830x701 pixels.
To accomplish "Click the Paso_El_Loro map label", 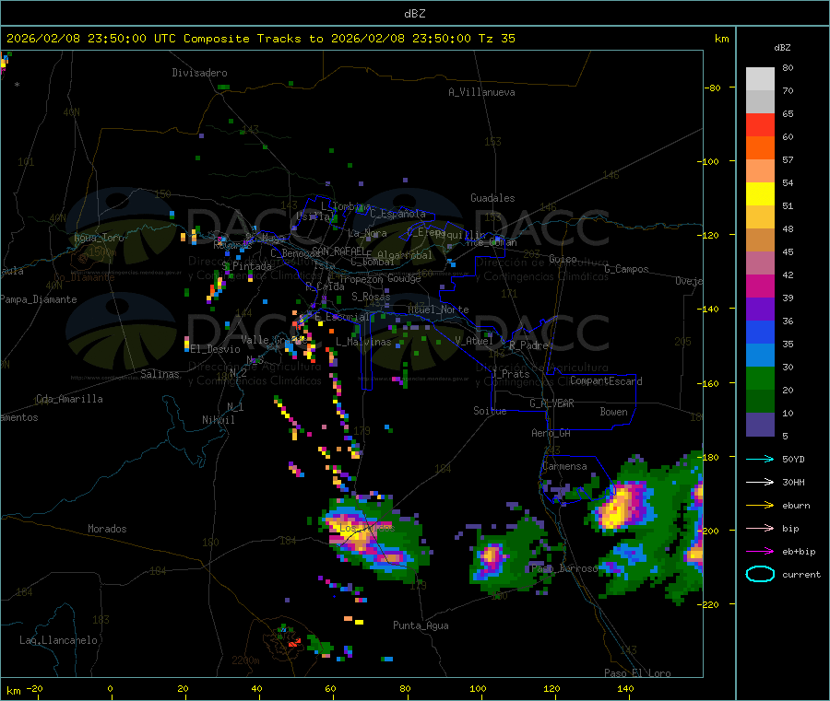I will click(x=637, y=673).
